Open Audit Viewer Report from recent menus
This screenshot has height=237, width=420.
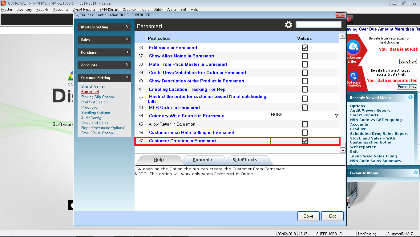370,110
